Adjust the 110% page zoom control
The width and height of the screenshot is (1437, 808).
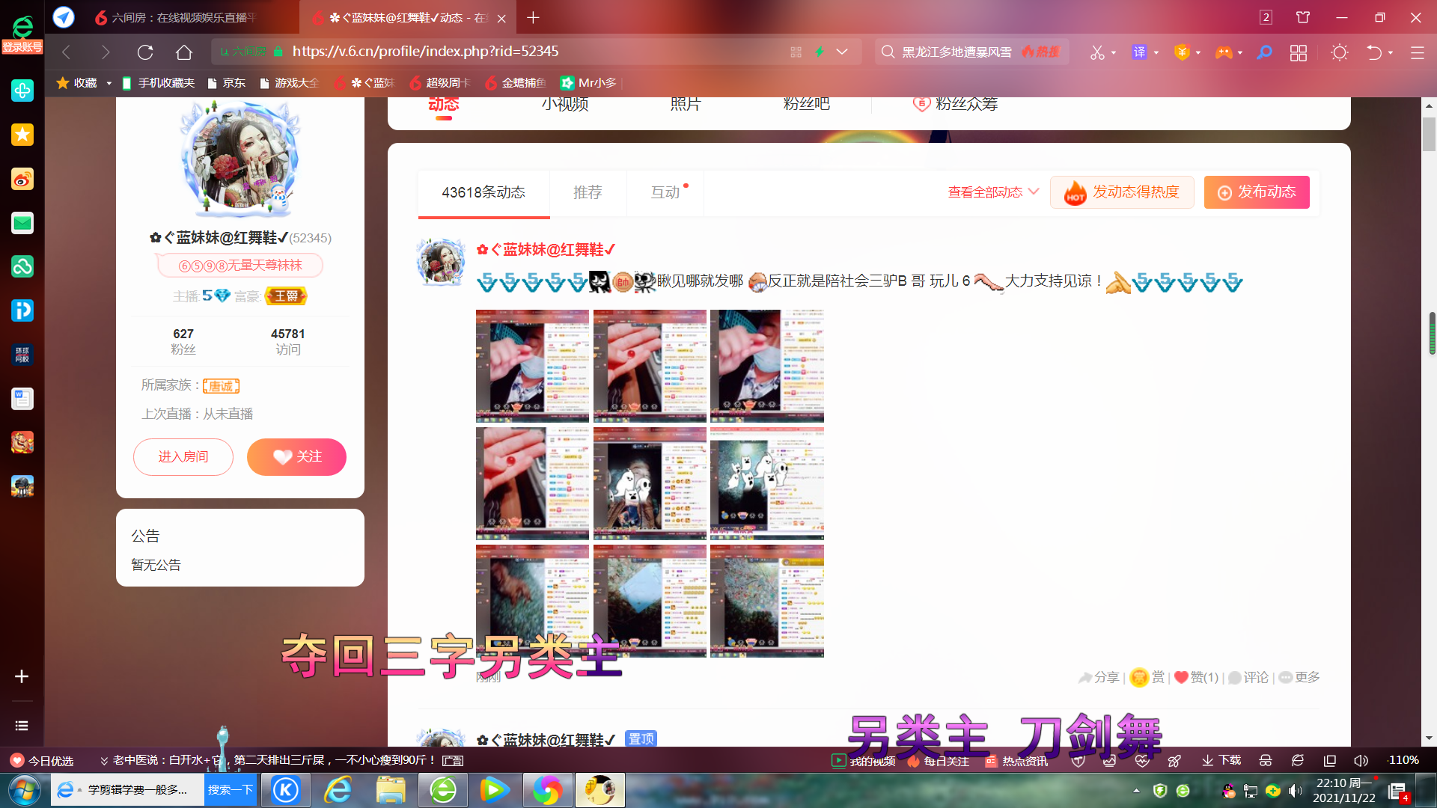[1403, 760]
